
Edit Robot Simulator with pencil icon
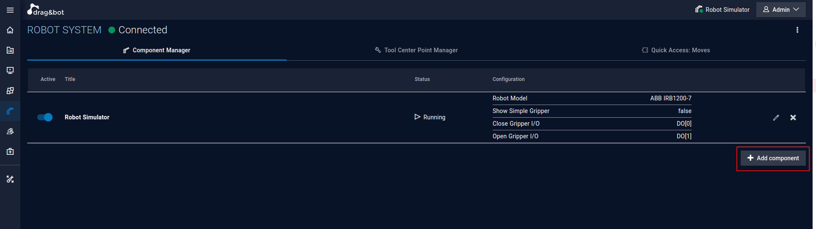tap(776, 118)
